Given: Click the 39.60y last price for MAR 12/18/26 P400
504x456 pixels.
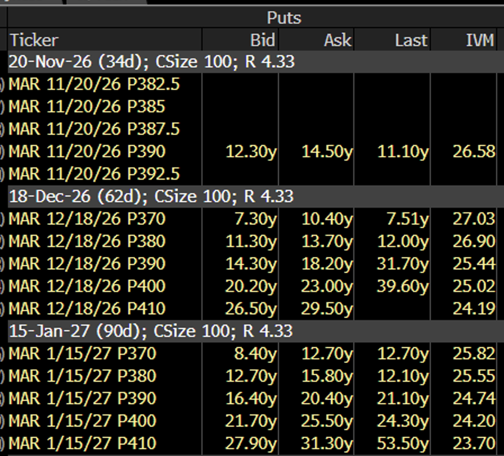Looking at the screenshot, I should click(403, 286).
